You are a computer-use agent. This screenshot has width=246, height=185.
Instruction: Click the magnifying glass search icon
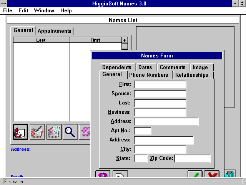click(x=70, y=132)
